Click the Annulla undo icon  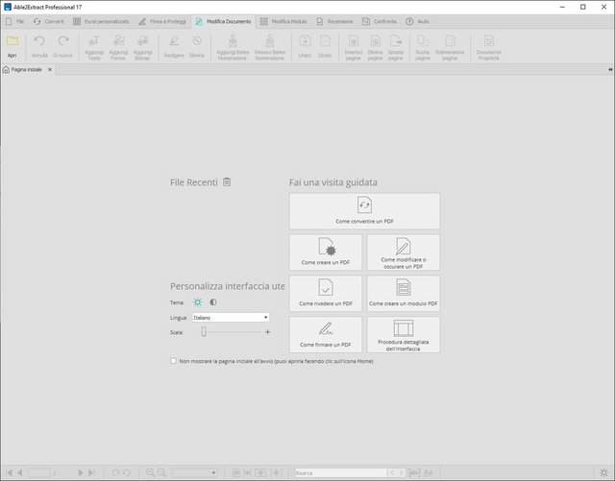click(x=39, y=41)
